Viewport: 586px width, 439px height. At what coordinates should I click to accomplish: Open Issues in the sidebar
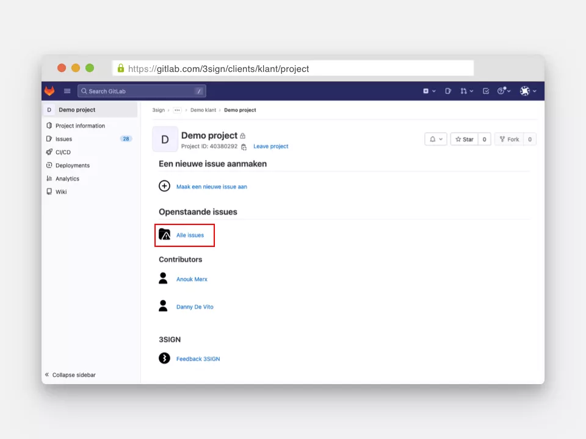(x=63, y=139)
